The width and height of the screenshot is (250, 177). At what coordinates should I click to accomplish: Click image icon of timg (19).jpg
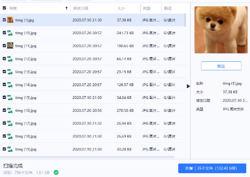(x=10, y=149)
